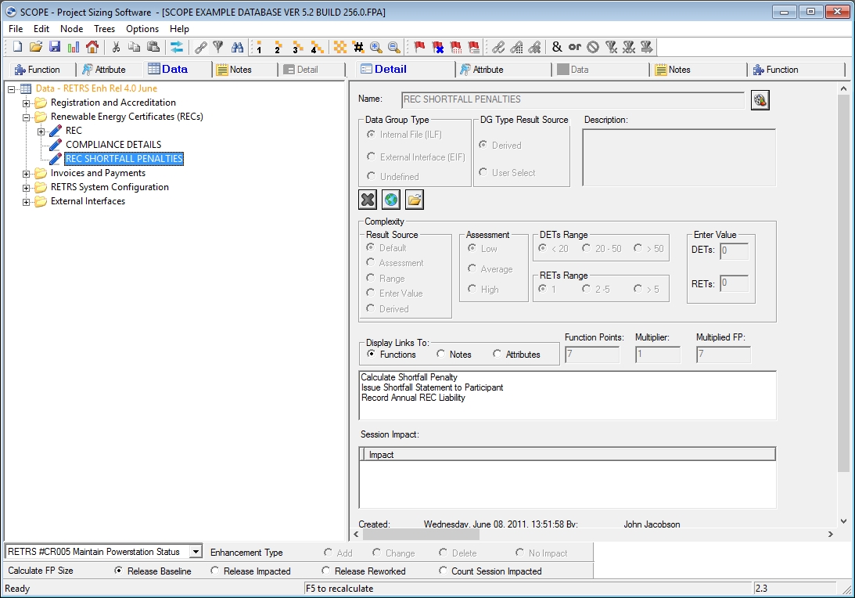855x598 pixels.
Task: Collapse Renewable Energy Certificates (RECs) folder
Action: (26, 117)
